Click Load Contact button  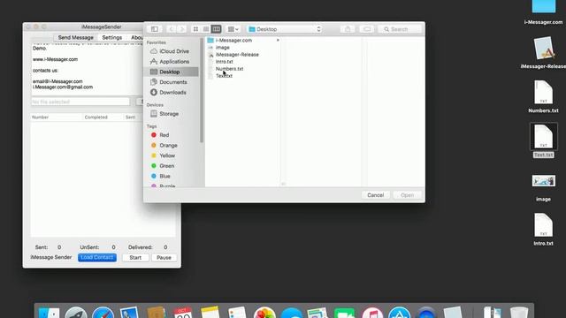(97, 257)
